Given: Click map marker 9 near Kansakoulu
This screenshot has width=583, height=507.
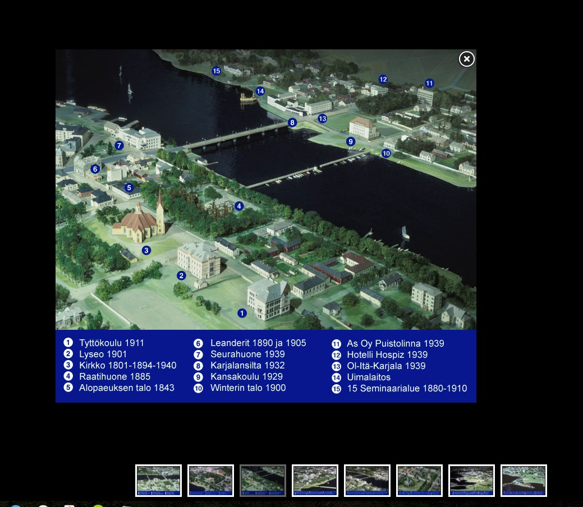Looking at the screenshot, I should pos(351,141).
